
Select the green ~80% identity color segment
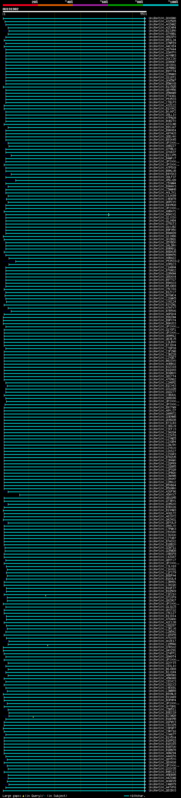tap(126, 5)
